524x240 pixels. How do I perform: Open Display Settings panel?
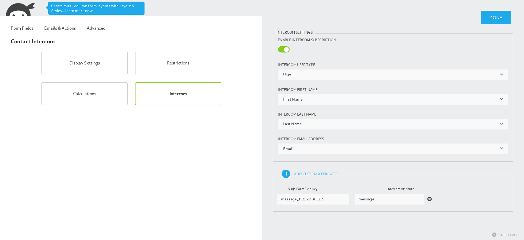(85, 63)
